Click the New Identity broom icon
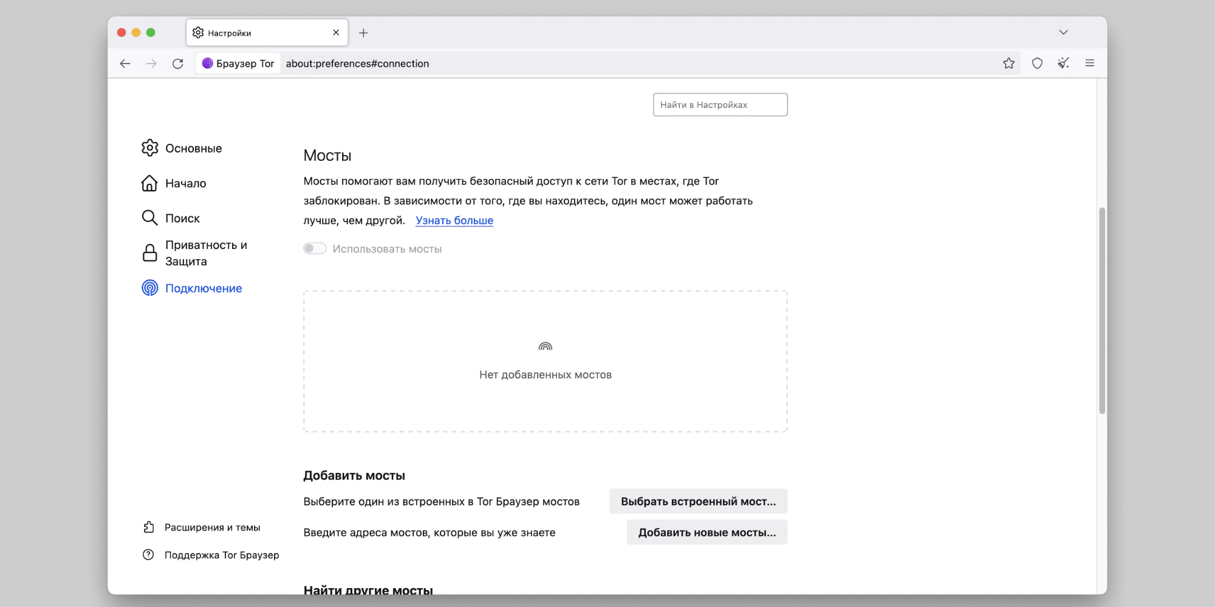The image size is (1215, 607). 1063,63
